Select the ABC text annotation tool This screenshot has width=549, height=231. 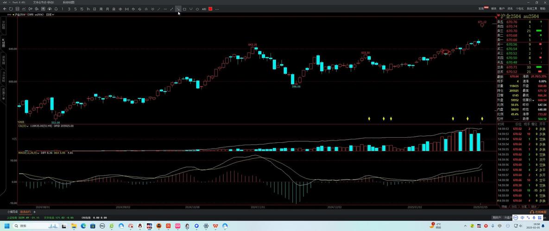tap(204, 9)
